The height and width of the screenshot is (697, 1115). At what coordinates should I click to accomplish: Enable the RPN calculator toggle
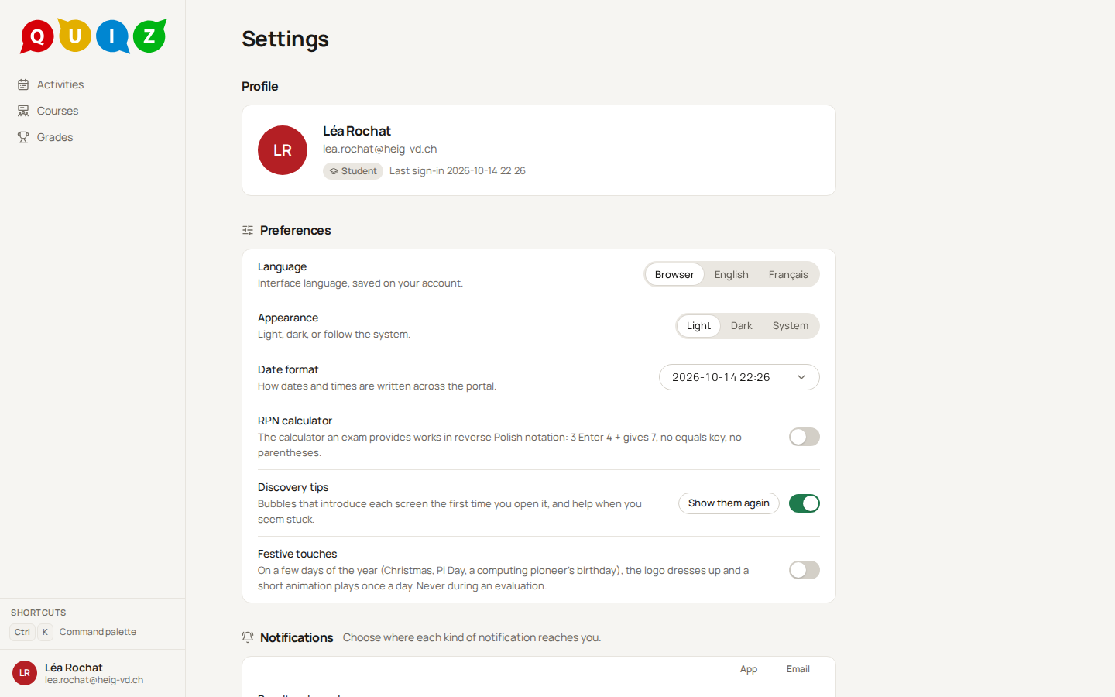coord(805,437)
